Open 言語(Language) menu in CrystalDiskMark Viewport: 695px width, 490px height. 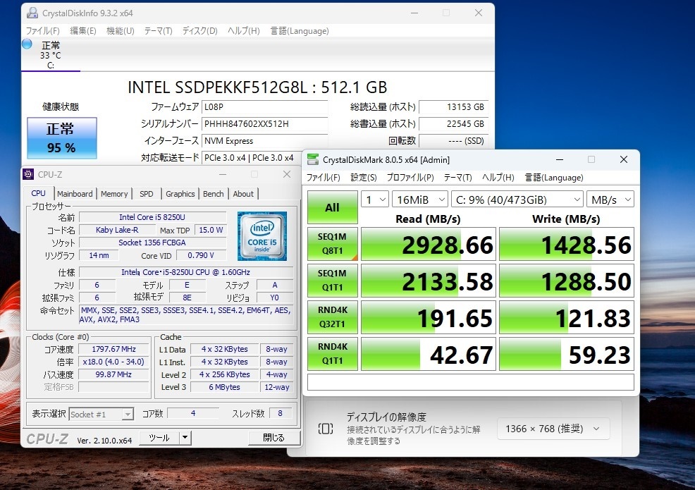click(x=554, y=178)
